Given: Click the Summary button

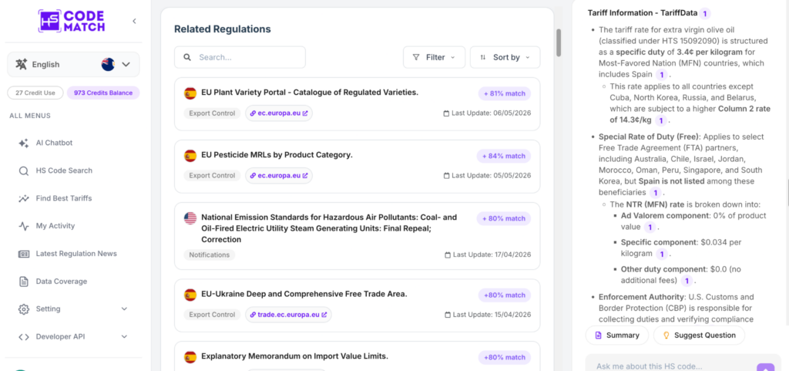Looking at the screenshot, I should pos(617,336).
